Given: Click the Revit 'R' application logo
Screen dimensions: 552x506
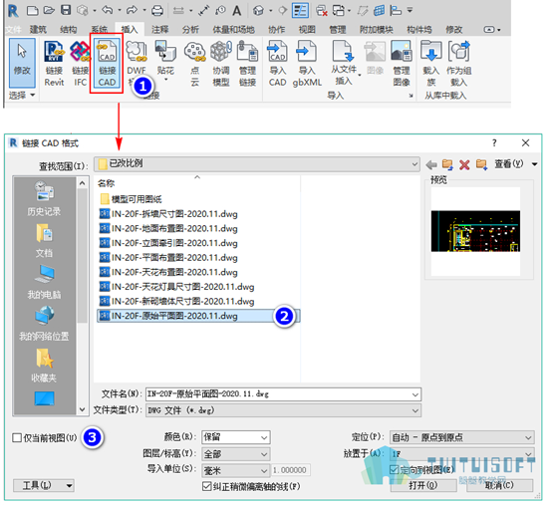Looking at the screenshot, I should pyautogui.click(x=13, y=11).
